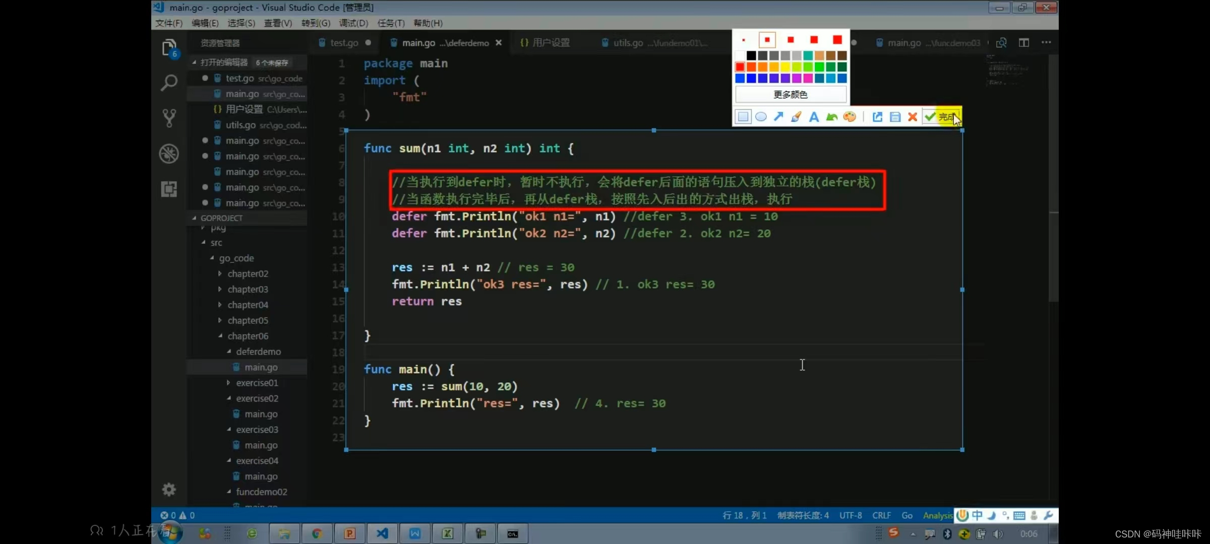Open the editor's more actions (…) menu
The width and height of the screenshot is (1210, 544).
(1046, 43)
